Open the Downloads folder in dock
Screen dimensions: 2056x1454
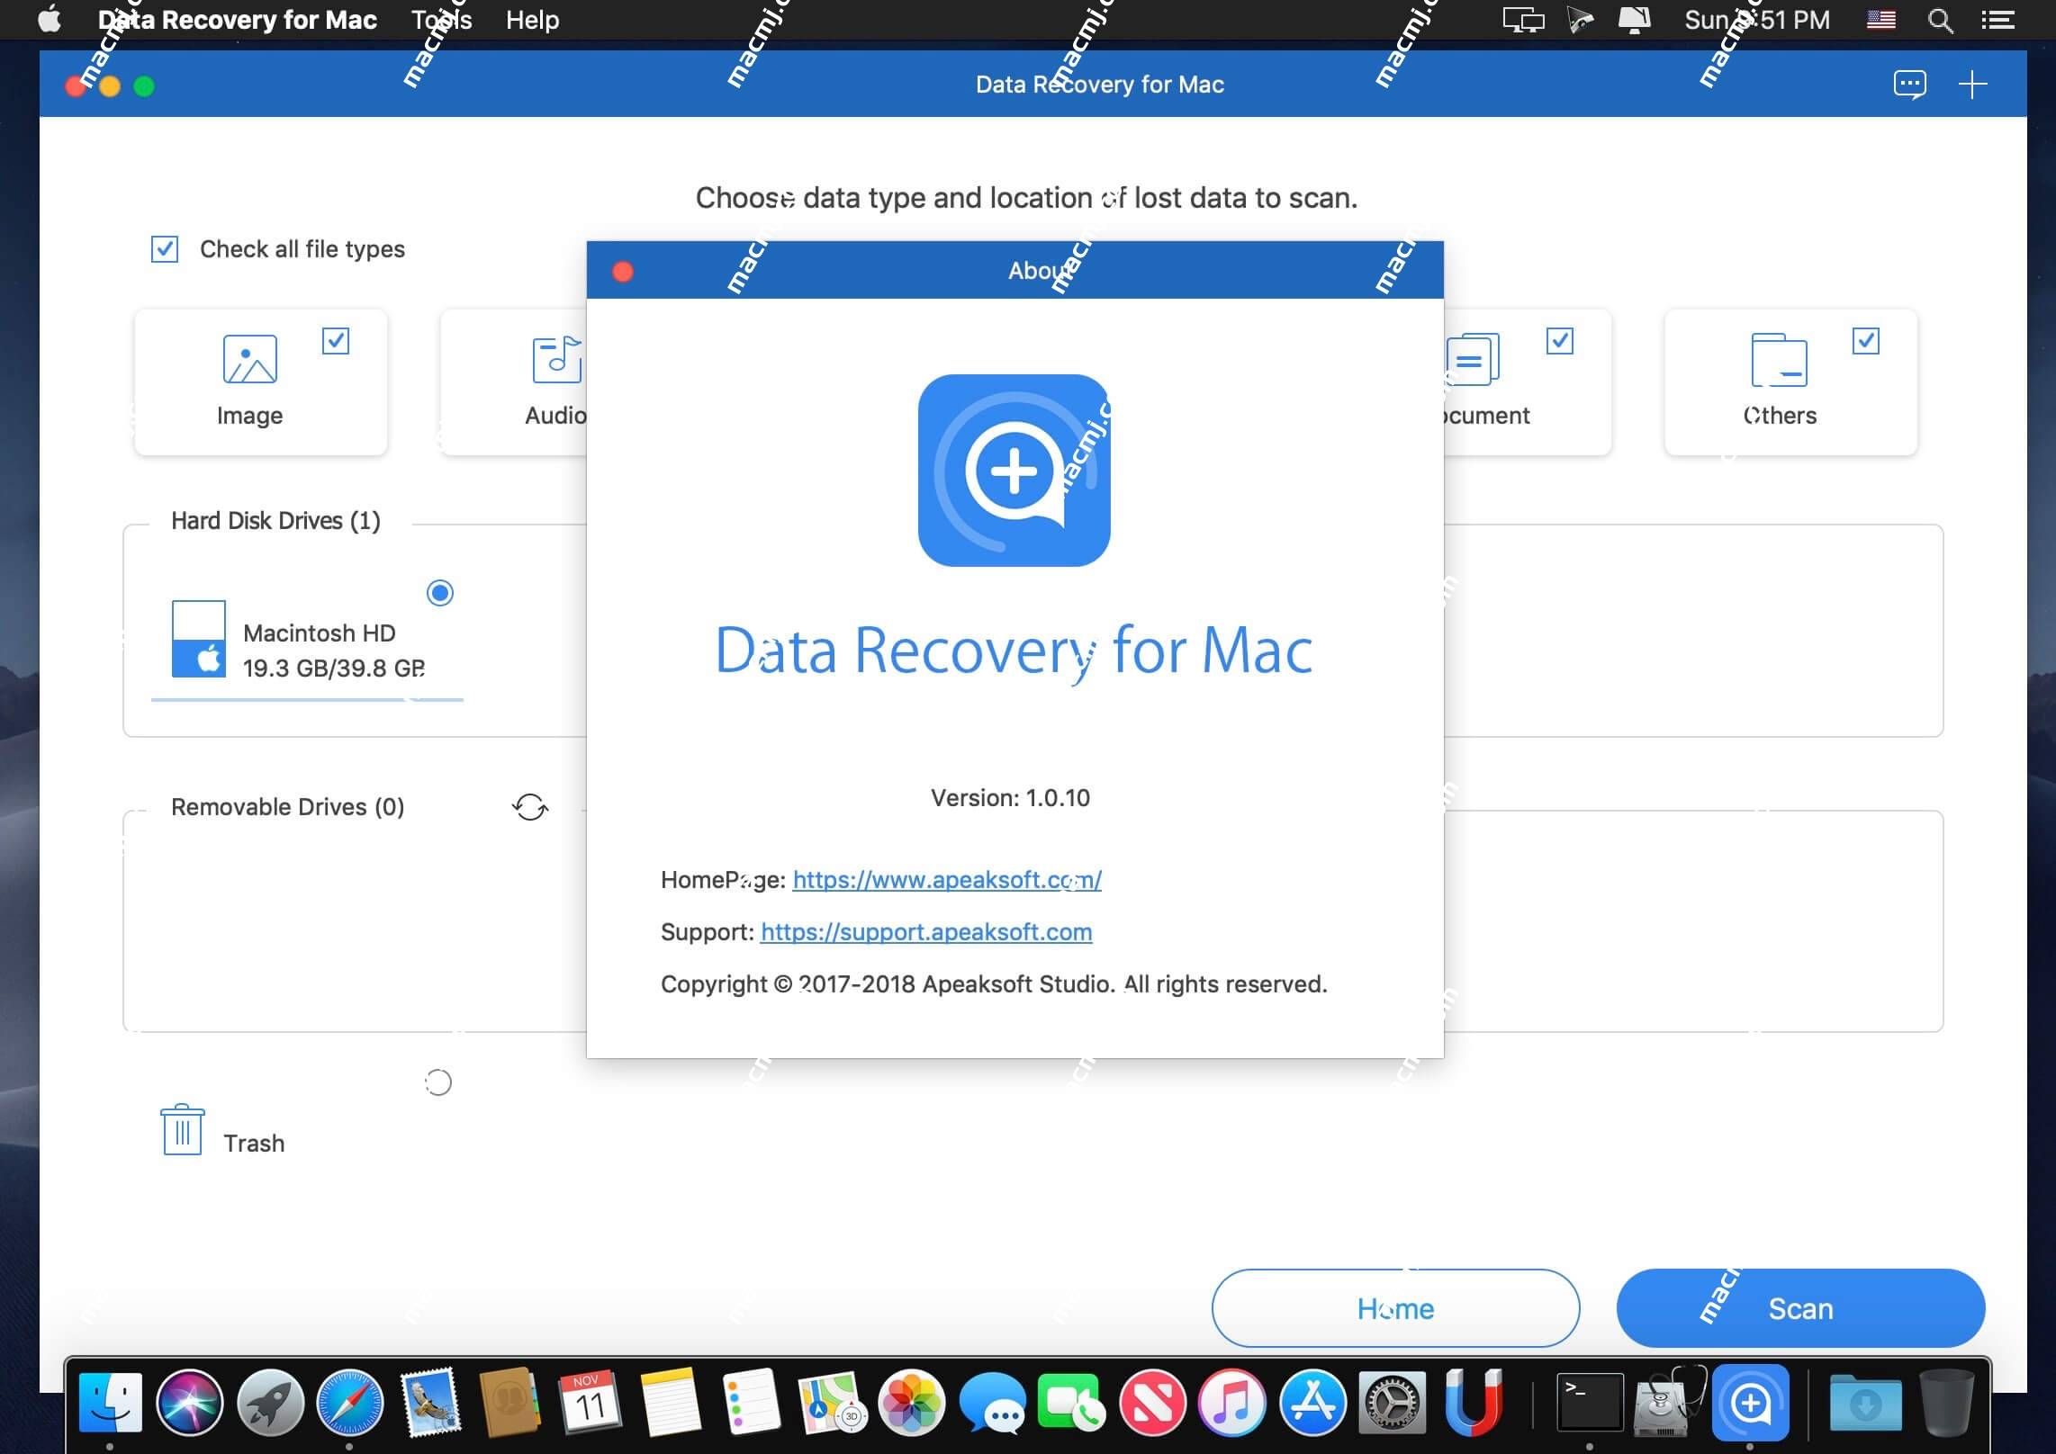pos(1866,1403)
